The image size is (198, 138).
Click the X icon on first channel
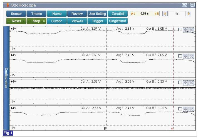click(x=191, y=29)
